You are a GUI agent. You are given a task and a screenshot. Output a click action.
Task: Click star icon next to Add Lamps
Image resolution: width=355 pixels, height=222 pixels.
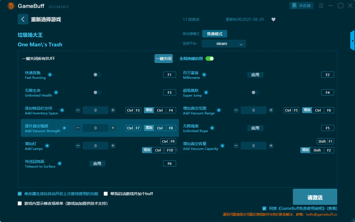[47, 146]
